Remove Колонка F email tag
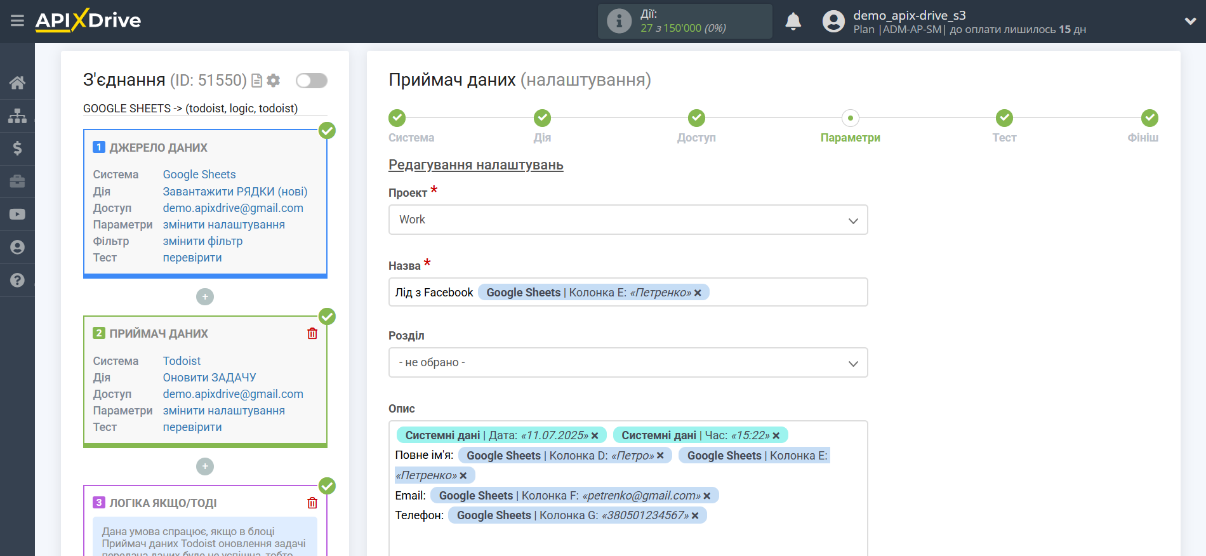Viewport: 1206px width, 556px height. click(707, 496)
